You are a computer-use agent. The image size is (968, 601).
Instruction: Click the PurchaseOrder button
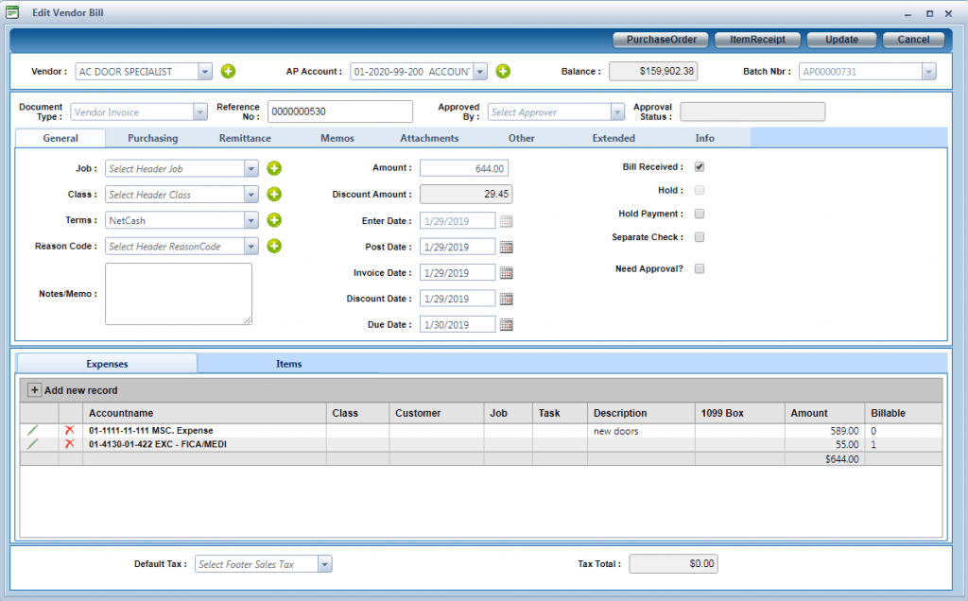tap(662, 40)
